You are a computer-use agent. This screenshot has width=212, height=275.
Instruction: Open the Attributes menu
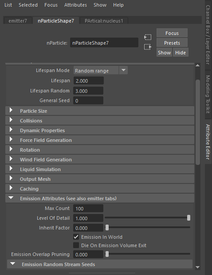[75, 5]
